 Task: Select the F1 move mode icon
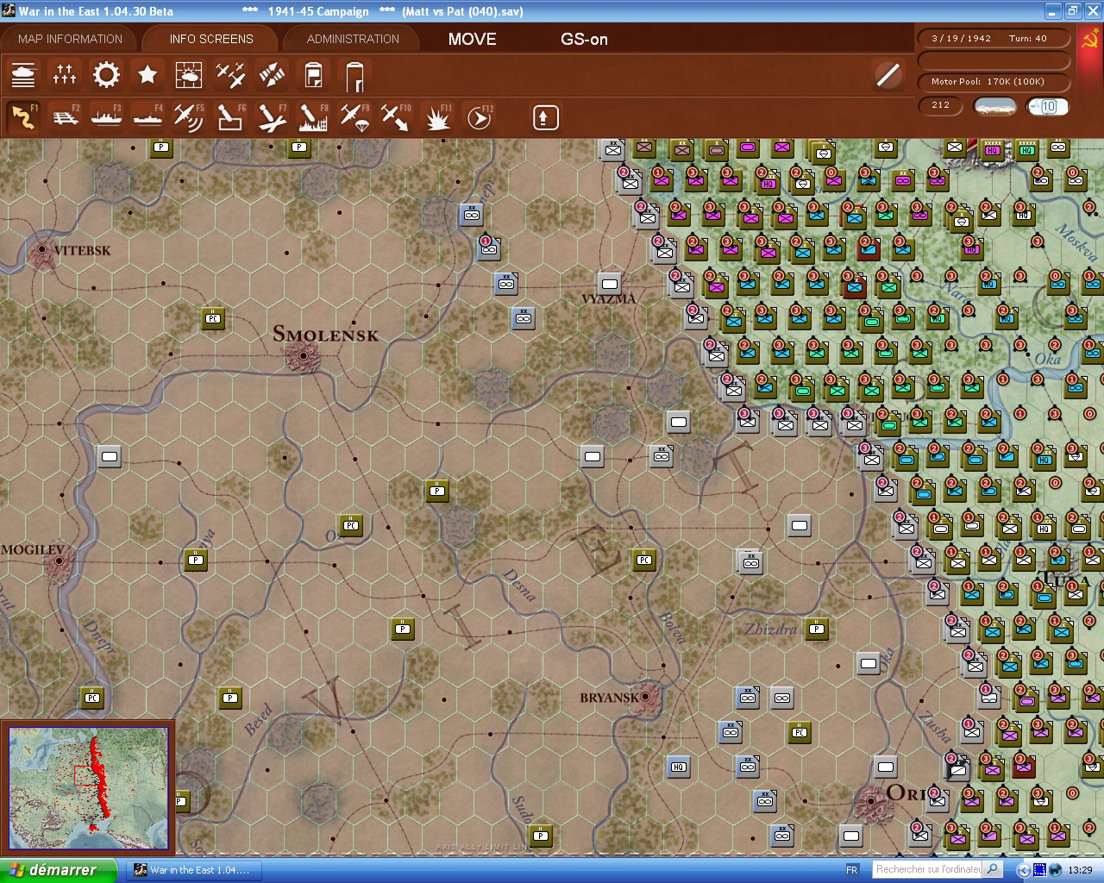[23, 117]
